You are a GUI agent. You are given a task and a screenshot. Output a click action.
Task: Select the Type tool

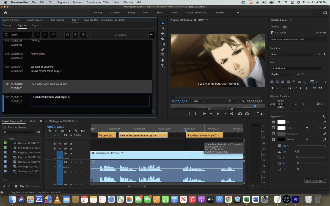[x=163, y=65]
